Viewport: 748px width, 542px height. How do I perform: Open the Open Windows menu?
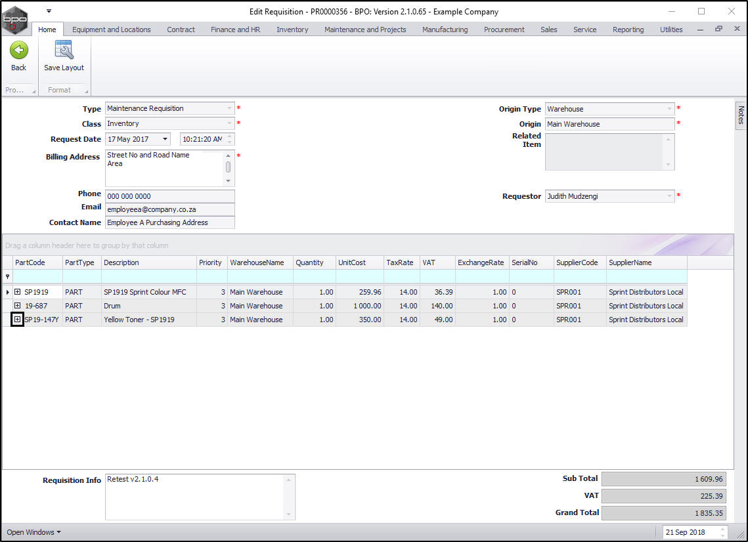coord(33,532)
